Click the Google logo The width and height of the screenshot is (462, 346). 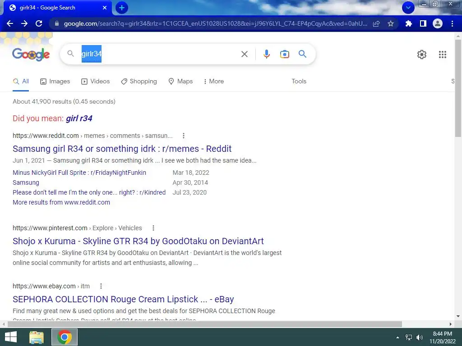31,54
